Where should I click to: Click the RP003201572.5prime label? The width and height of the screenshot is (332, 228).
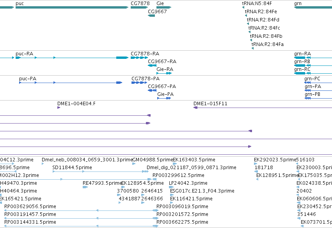pyautogui.click(x=182, y=214)
